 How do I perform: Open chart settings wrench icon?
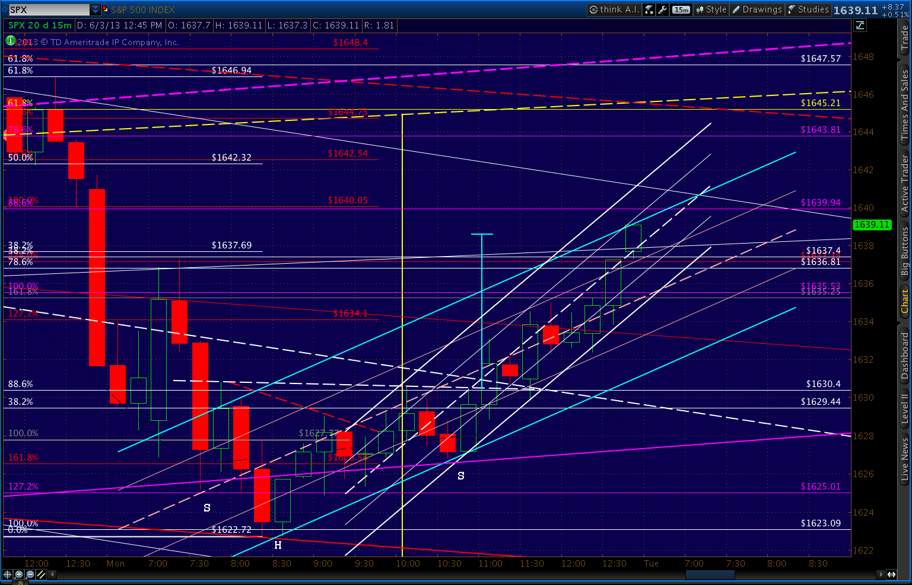[663, 9]
